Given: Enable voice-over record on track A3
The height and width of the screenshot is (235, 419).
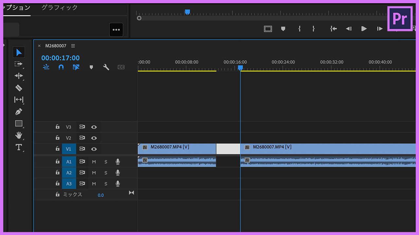Looking at the screenshot, I should [x=118, y=184].
